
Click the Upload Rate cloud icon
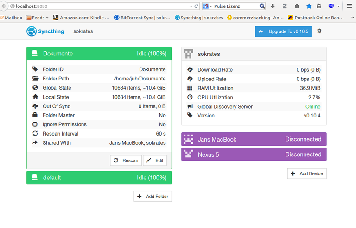[x=190, y=79]
